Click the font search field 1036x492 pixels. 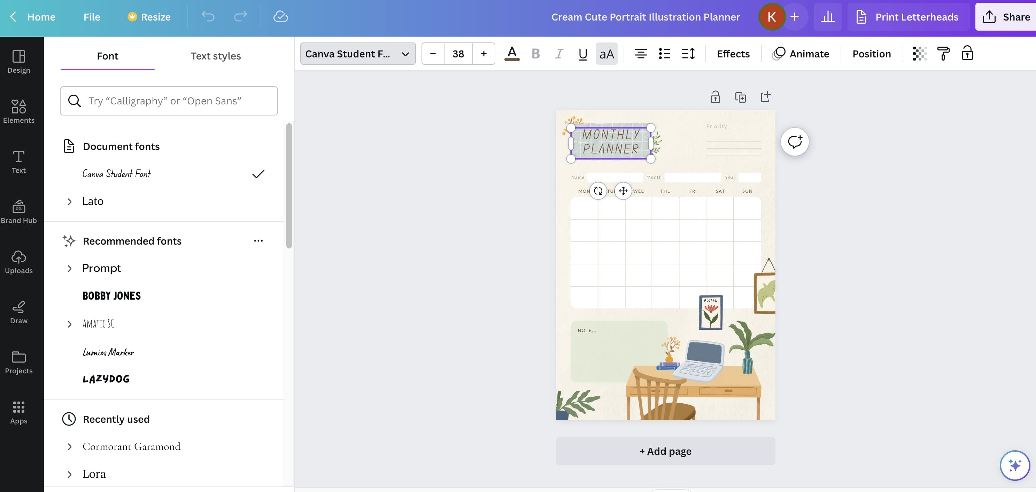pos(169,101)
